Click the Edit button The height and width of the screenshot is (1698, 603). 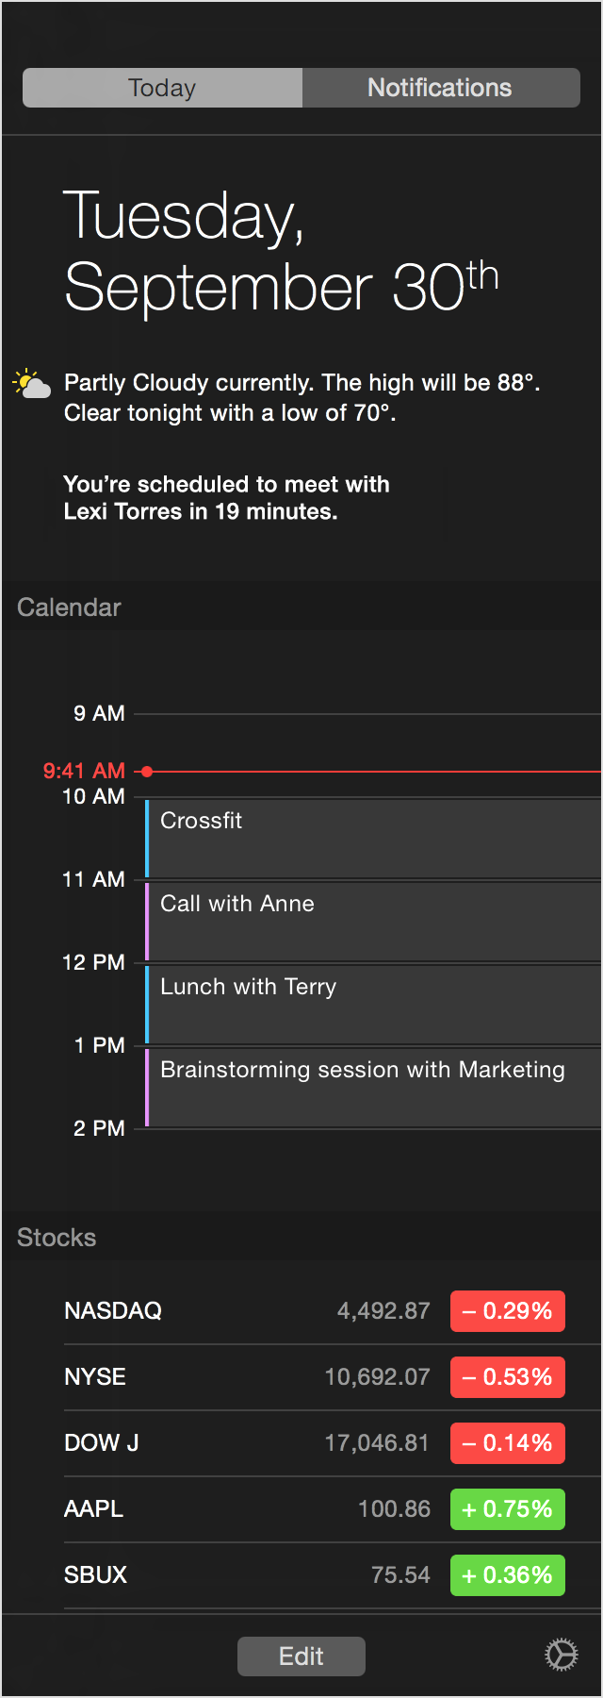301,1656
